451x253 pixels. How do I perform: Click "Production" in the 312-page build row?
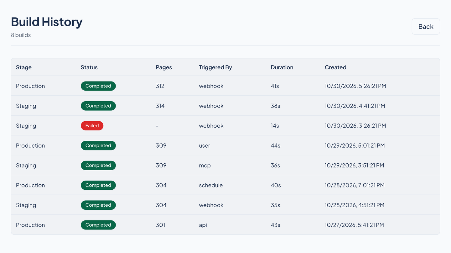pos(30,86)
